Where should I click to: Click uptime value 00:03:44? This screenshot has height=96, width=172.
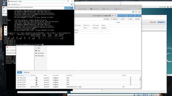104,28
